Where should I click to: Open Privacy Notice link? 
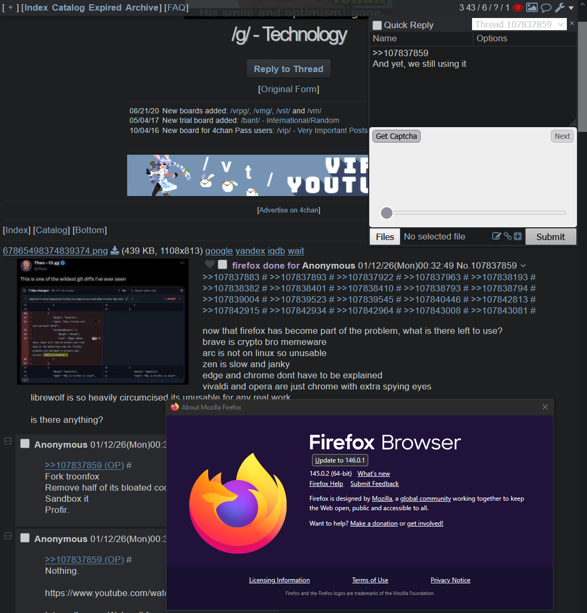450,580
